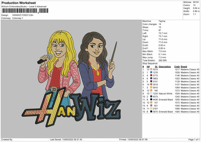Click the Zoom value "1:1"
The height and width of the screenshot is (142, 201).
point(194,14)
